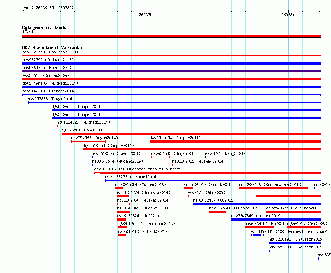Select nsv5589017 (Ebert2021) label
The image size is (331, 273).
point(208,185)
